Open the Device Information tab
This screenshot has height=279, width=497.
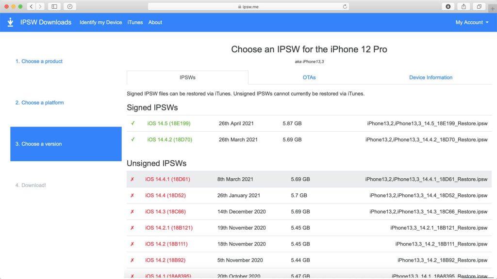coord(431,77)
